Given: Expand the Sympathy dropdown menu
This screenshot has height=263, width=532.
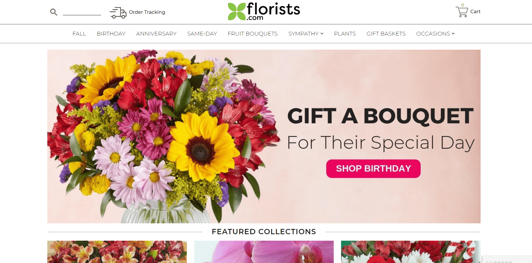Looking at the screenshot, I should [306, 34].
